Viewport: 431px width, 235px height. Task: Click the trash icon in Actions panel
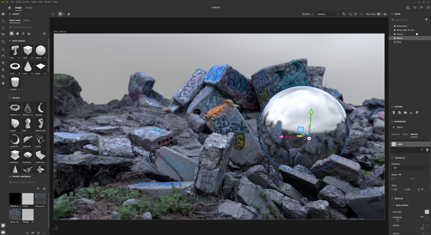click(x=394, y=112)
